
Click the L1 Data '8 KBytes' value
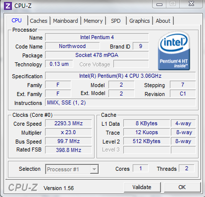click(x=147, y=123)
